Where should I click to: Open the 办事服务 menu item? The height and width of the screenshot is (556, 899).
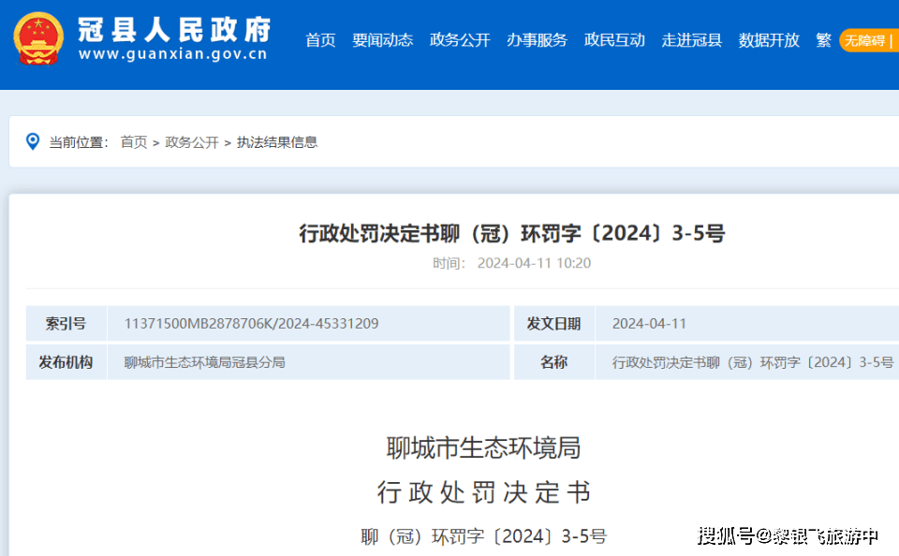pos(538,40)
